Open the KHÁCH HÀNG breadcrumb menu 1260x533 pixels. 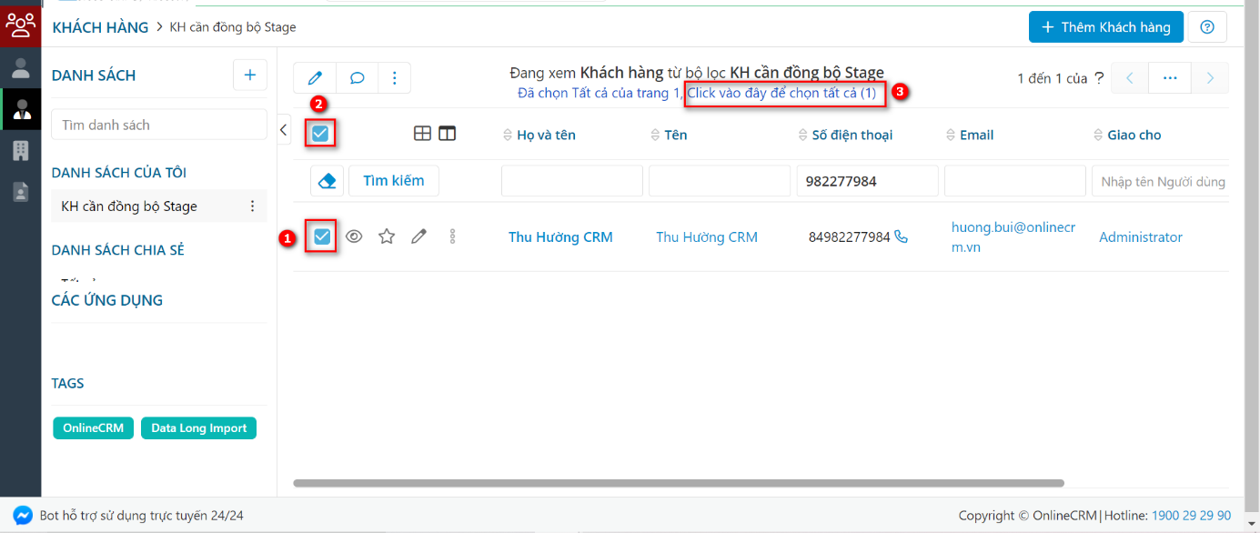pos(100,27)
